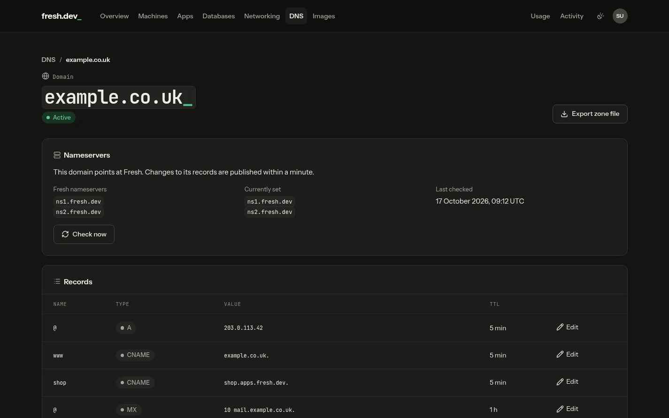The height and width of the screenshot is (418, 669).
Task: Open the Images tab
Action: [x=323, y=16]
